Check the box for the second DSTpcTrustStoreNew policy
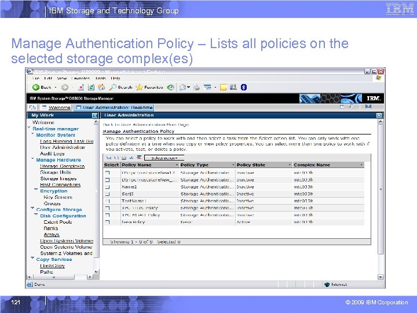This screenshot has height=313, width=417. click(x=108, y=180)
